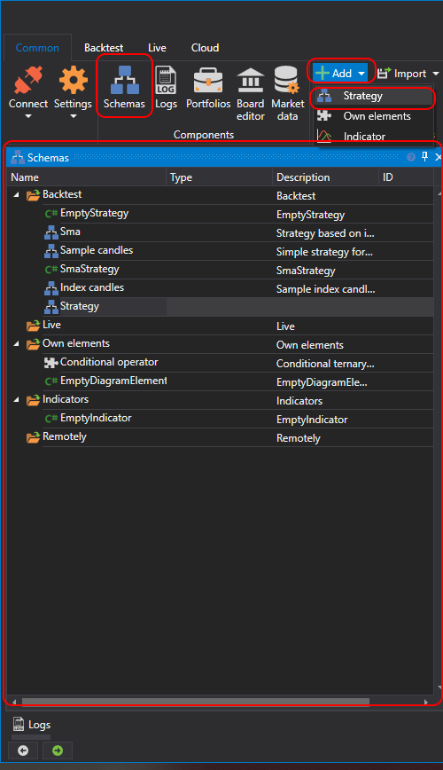Click 'Conditional ternary...' description

tap(325, 364)
